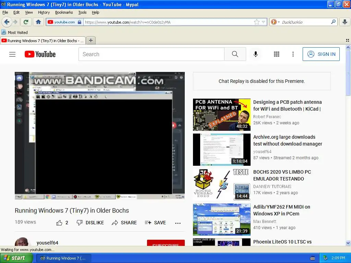Open the Edit menu
The width and height of the screenshot is (351, 263).
pyautogui.click(x=16, y=12)
